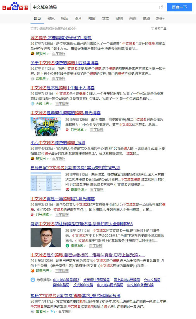Open 小心中文域名续费的骗局_搜狐 link
Screen dimensions: 196x319
point(58,142)
